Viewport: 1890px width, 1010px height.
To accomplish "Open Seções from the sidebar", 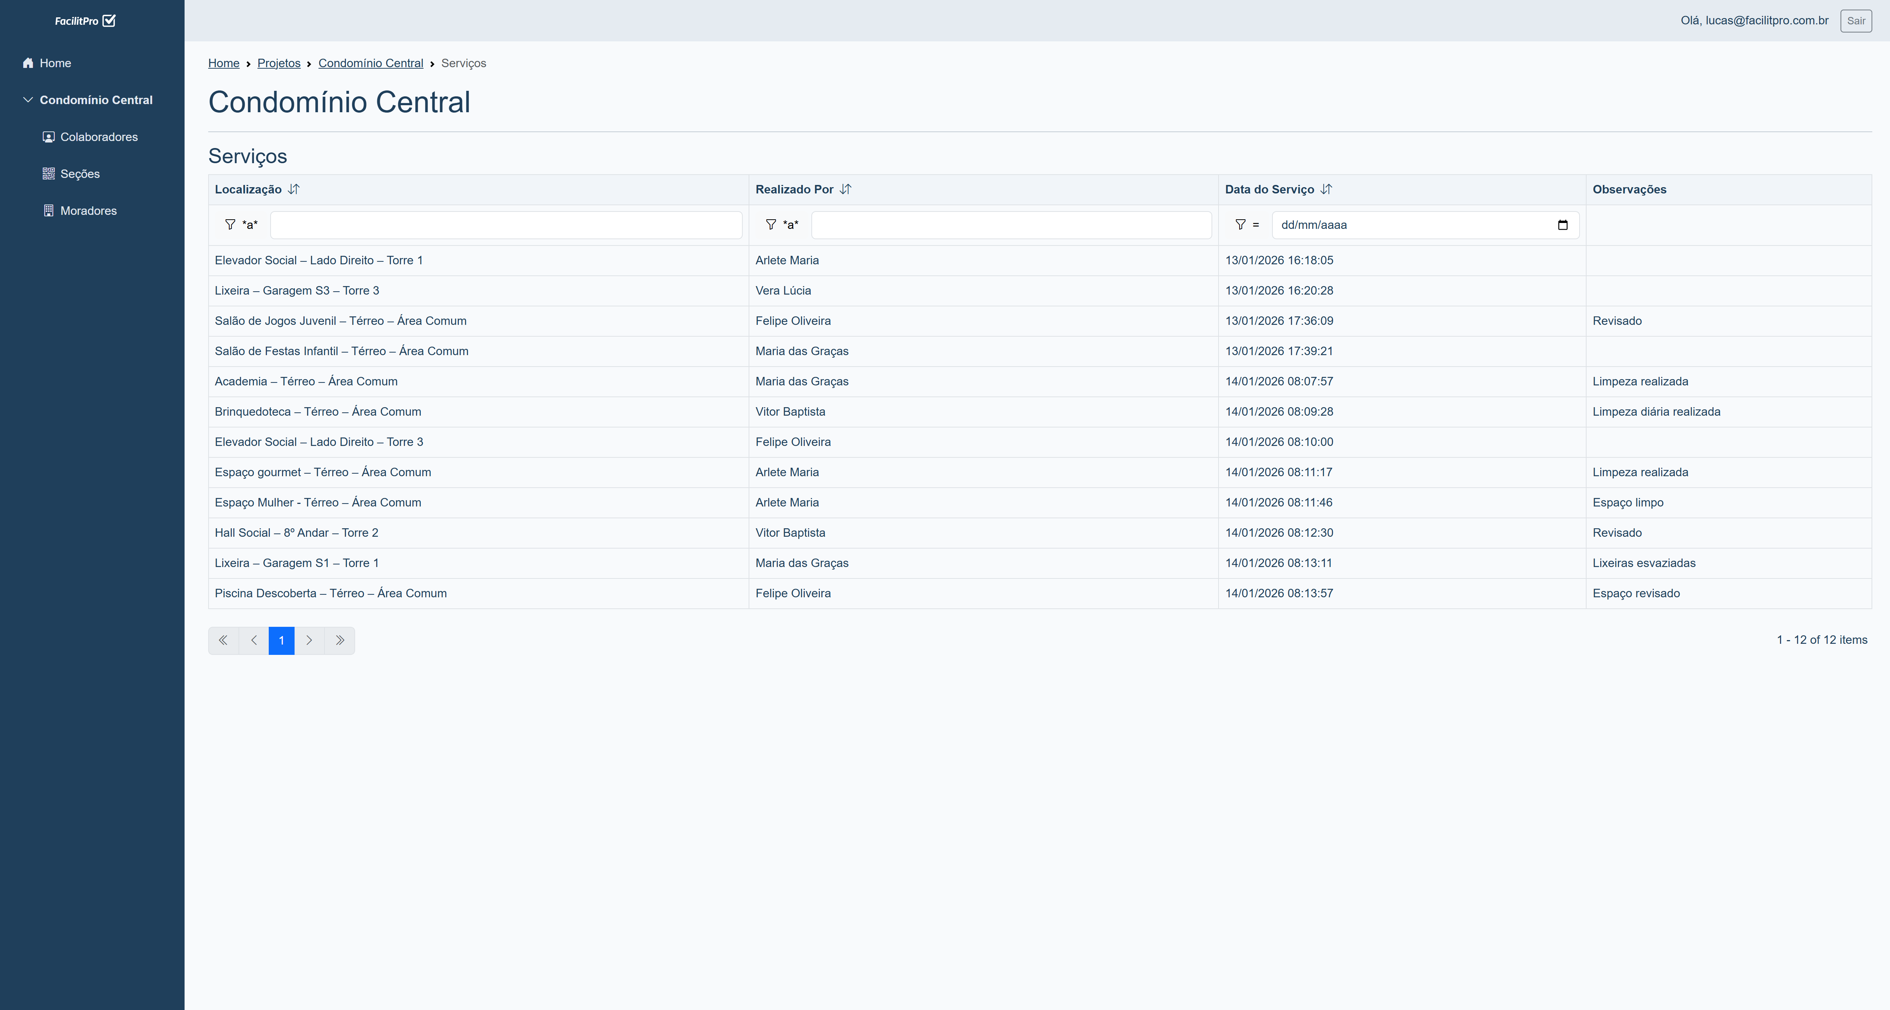I will click(79, 174).
